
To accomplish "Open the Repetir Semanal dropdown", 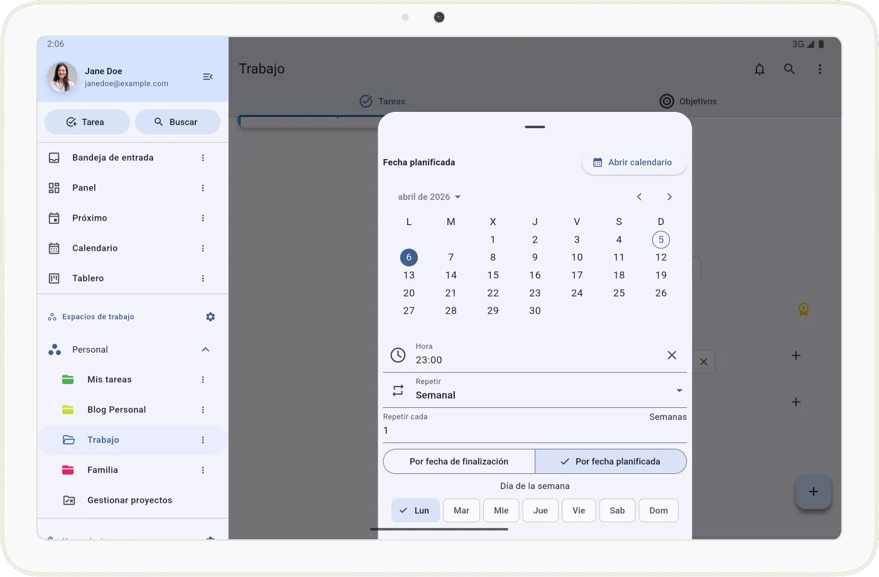I will pyautogui.click(x=535, y=390).
